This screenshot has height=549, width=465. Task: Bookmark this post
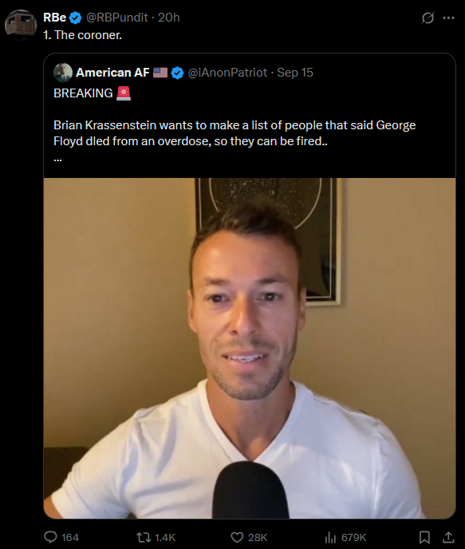click(x=424, y=537)
